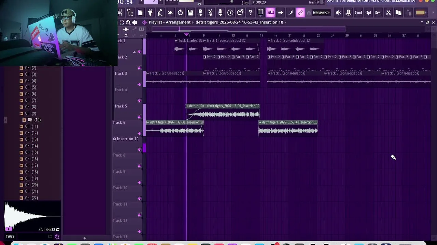
Task: Click the tan color bar in toolbar
Action: click(x=420, y=13)
